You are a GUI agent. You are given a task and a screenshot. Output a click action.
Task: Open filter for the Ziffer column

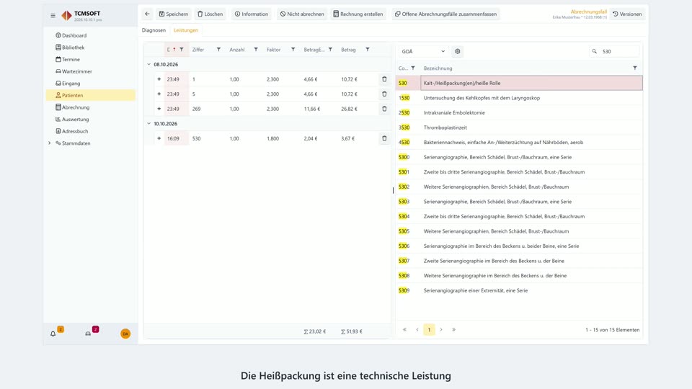pyautogui.click(x=218, y=50)
